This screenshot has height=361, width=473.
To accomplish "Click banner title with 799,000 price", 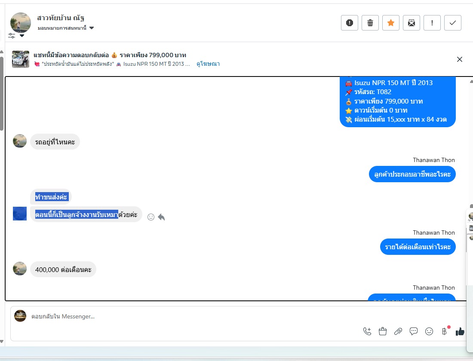I will coord(110,55).
